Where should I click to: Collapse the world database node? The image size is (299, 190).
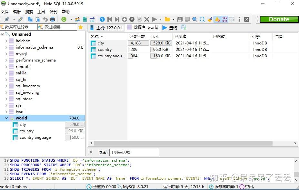tap(6, 118)
